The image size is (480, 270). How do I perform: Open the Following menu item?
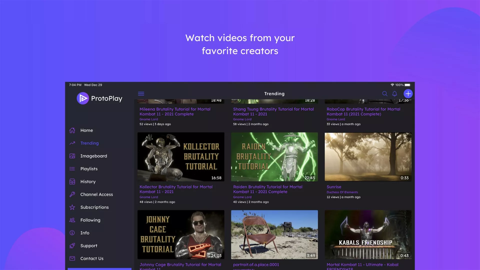(x=90, y=220)
